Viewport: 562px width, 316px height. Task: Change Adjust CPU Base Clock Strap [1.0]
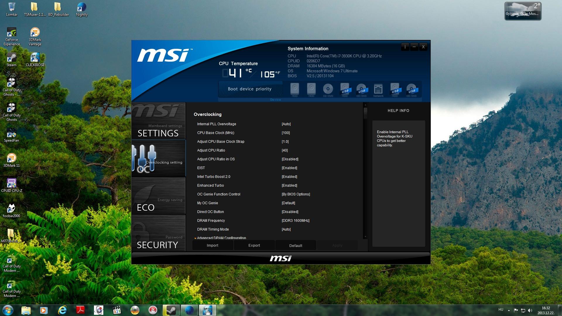pos(285,142)
